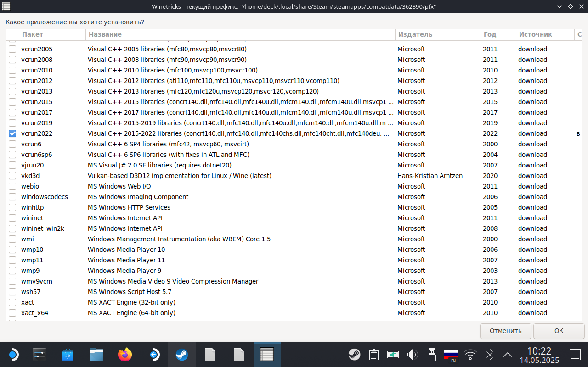Close the Winetricks window
The height and width of the screenshot is (367, 588).
581,6
